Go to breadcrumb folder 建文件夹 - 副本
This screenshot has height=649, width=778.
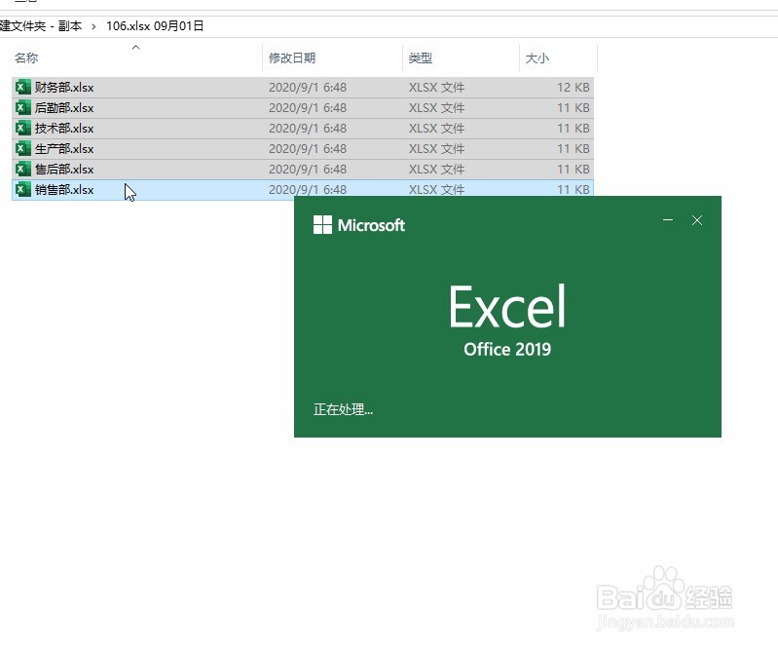point(41,25)
